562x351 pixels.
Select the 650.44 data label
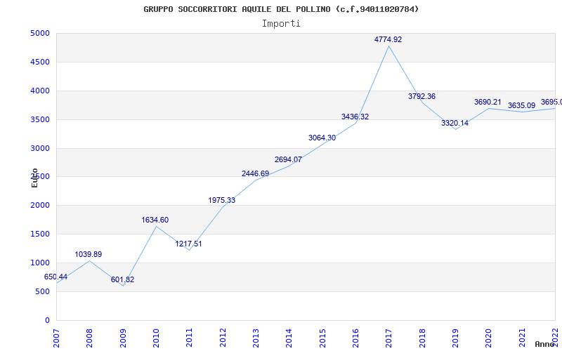pos(55,277)
